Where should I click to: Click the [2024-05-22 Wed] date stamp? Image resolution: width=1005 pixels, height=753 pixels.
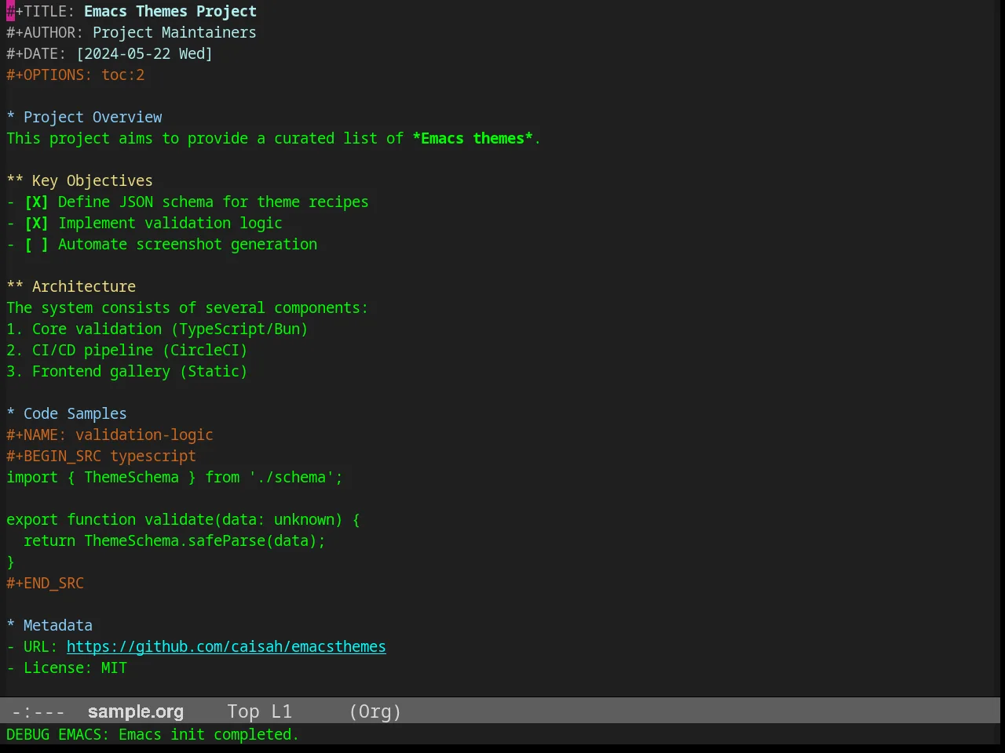(144, 54)
